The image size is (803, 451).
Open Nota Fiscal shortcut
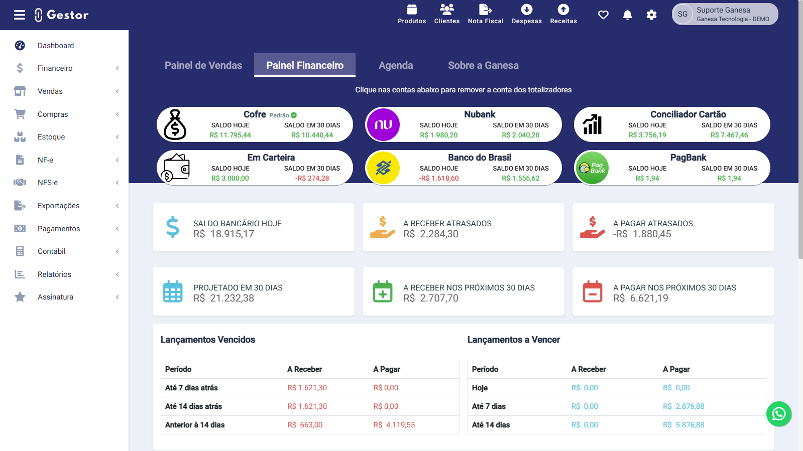[x=486, y=14]
